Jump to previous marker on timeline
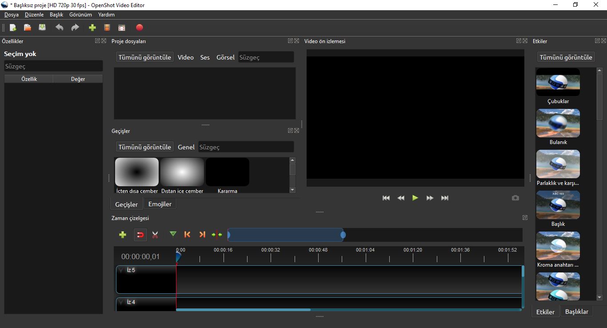This screenshot has width=607, height=328. [188, 234]
